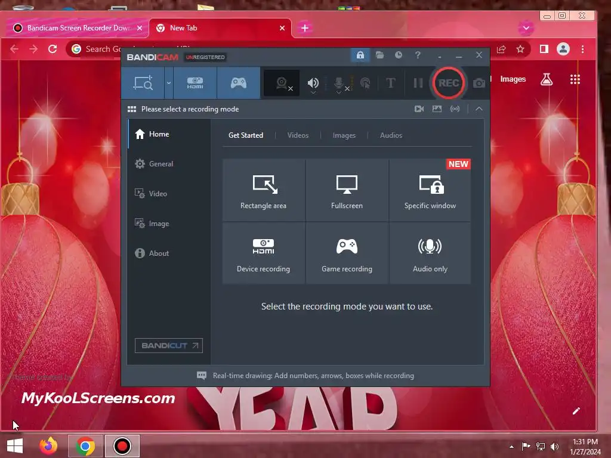Customize Chrome with the pencil icon
This screenshot has height=458, width=611.
pyautogui.click(x=576, y=411)
